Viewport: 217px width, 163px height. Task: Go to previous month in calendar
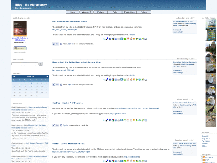click(x=14, y=77)
